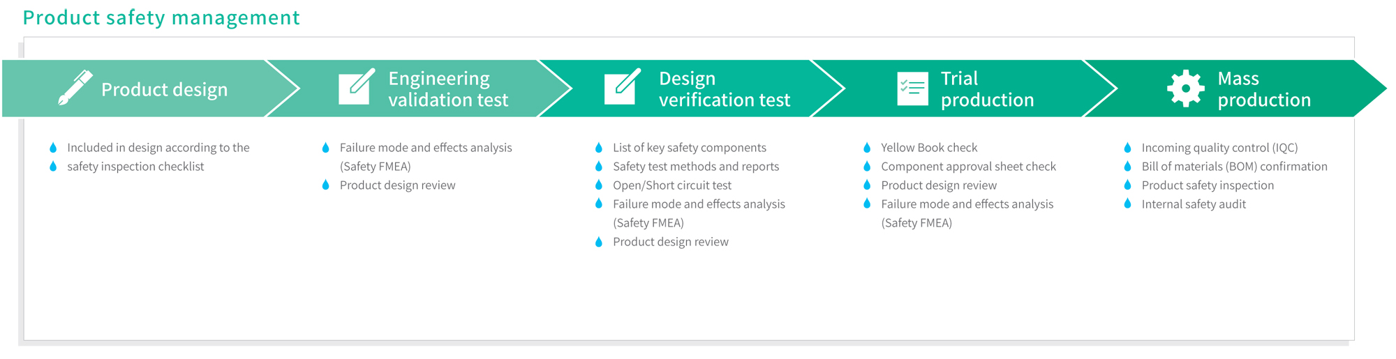1396x359 pixels.
Task: Click Safety test methods and reports item
Action: click(696, 167)
